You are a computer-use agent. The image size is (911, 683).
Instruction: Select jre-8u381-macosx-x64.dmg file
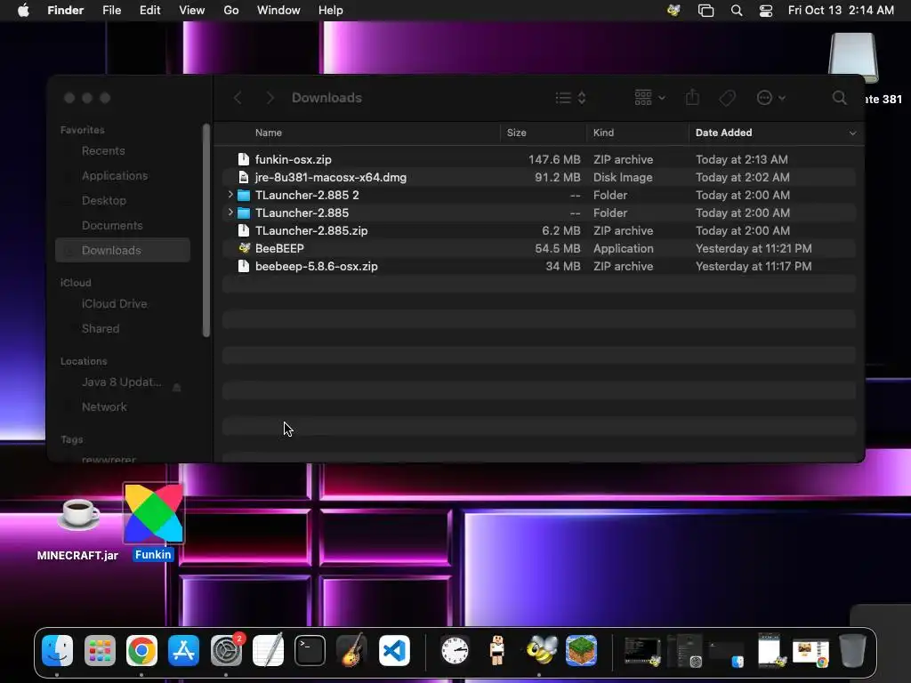pos(538,177)
